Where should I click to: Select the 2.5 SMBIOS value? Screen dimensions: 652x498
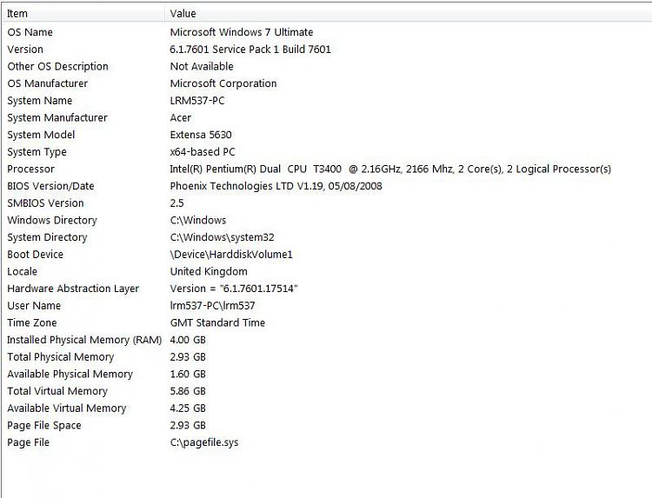click(176, 203)
